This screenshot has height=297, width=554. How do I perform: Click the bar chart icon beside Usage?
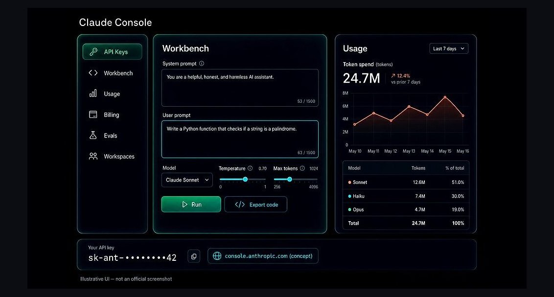tap(93, 93)
